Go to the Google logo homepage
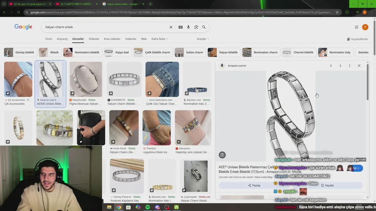 click(23, 27)
